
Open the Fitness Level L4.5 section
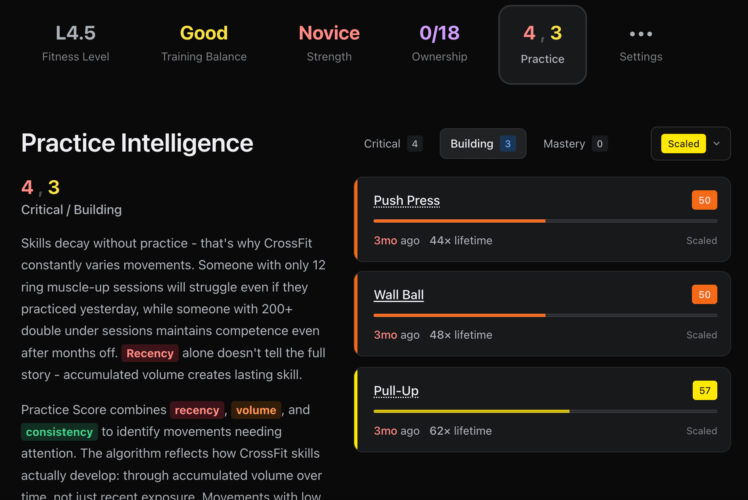click(x=75, y=43)
